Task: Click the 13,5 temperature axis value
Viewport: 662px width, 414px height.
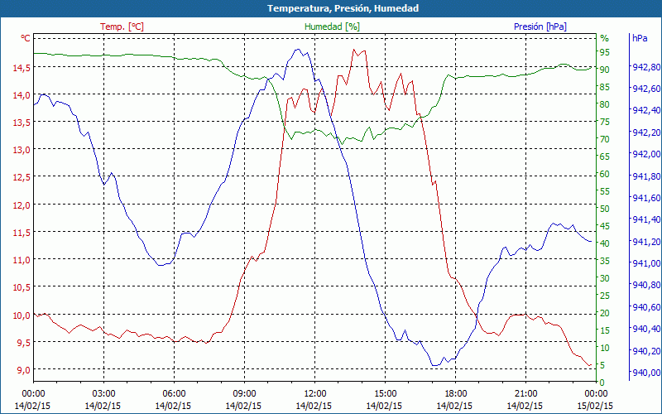Action: tap(22, 123)
